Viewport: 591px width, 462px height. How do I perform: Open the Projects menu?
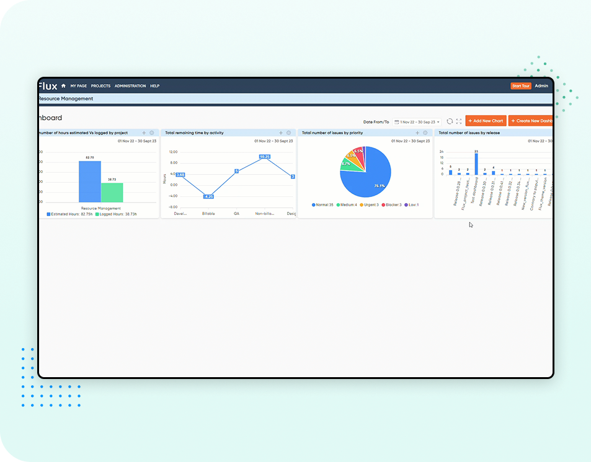pos(100,86)
